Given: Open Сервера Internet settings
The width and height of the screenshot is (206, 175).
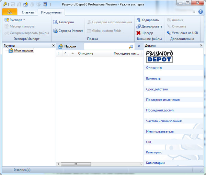Looking at the screenshot, I should click(68, 31).
